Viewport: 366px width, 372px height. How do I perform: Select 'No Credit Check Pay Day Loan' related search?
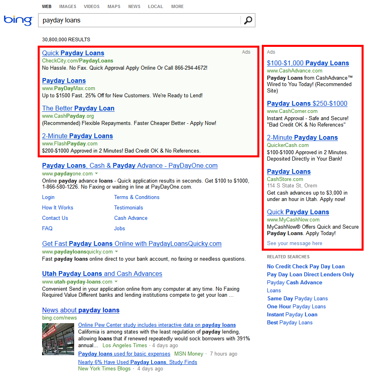pos(305,266)
